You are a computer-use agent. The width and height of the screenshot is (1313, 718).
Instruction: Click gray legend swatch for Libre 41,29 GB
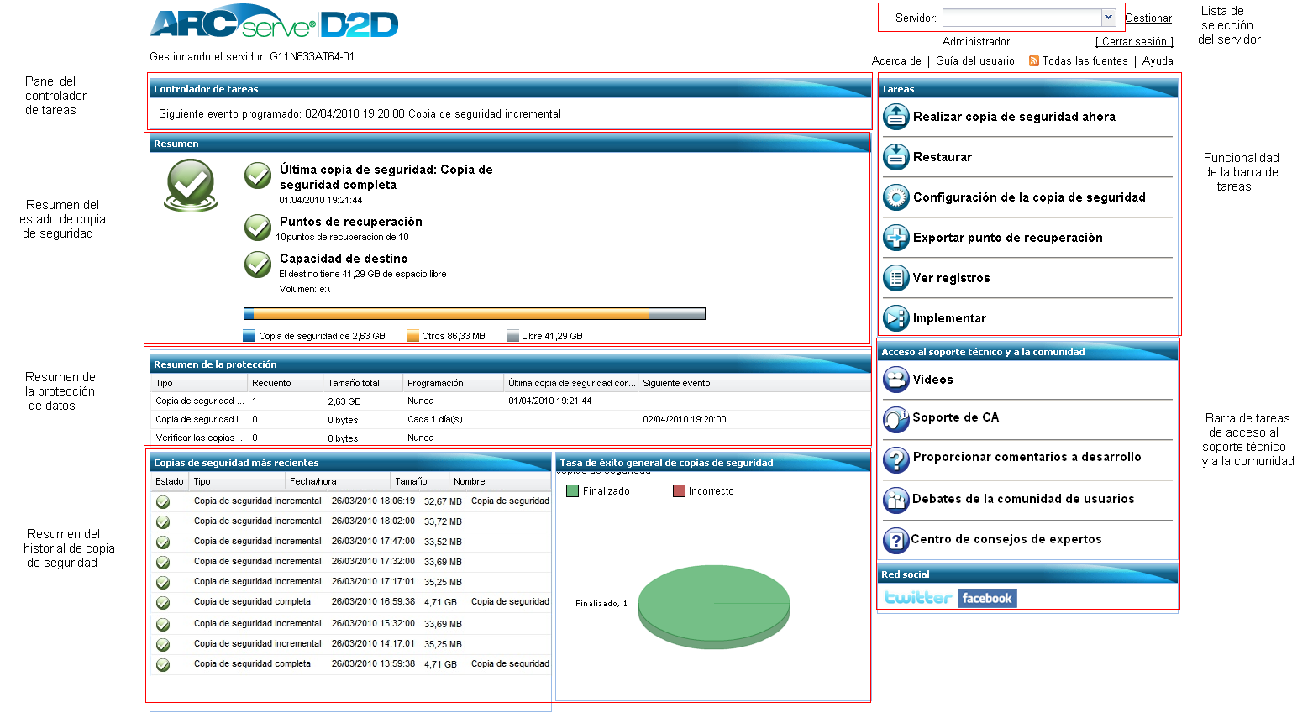click(512, 336)
